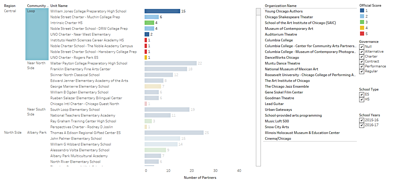Image resolution: width=404 pixels, height=184 pixels.
Task: Disable the ES school type filter
Action: [x=362, y=94]
